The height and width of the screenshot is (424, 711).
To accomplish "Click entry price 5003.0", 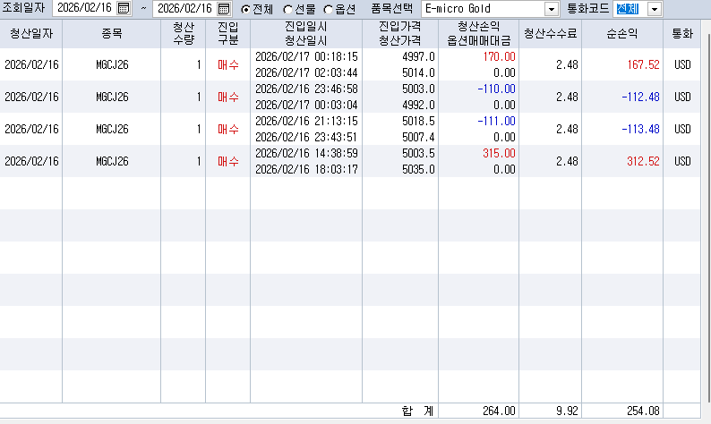I will click(x=418, y=89).
